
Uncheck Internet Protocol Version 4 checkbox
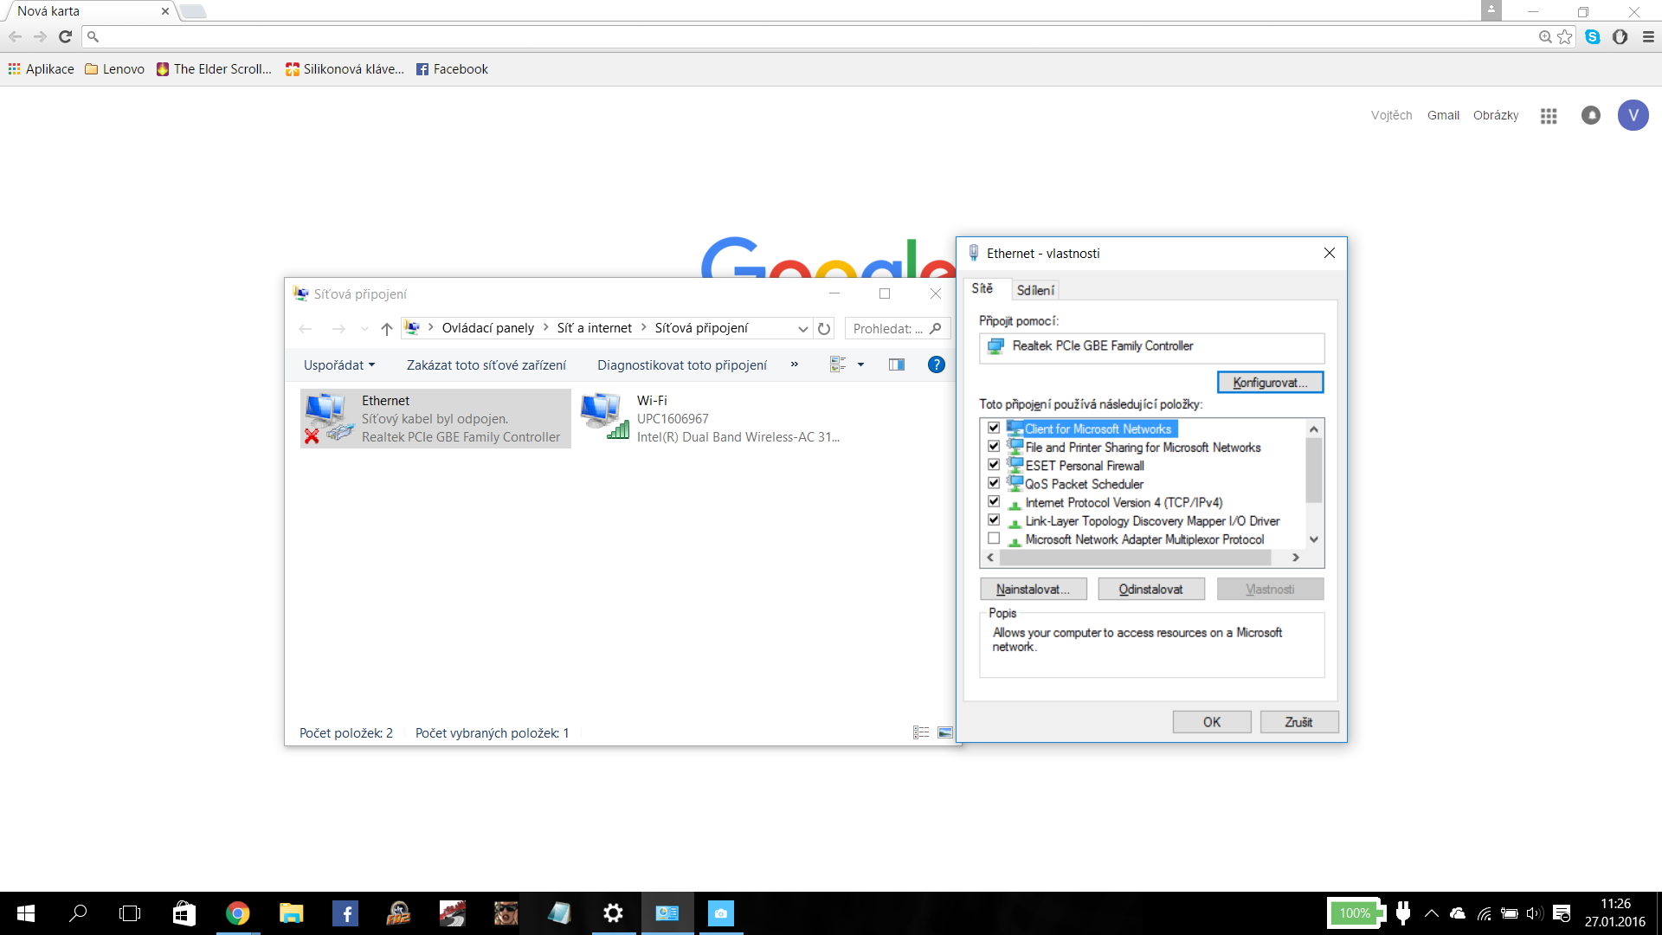994,502
